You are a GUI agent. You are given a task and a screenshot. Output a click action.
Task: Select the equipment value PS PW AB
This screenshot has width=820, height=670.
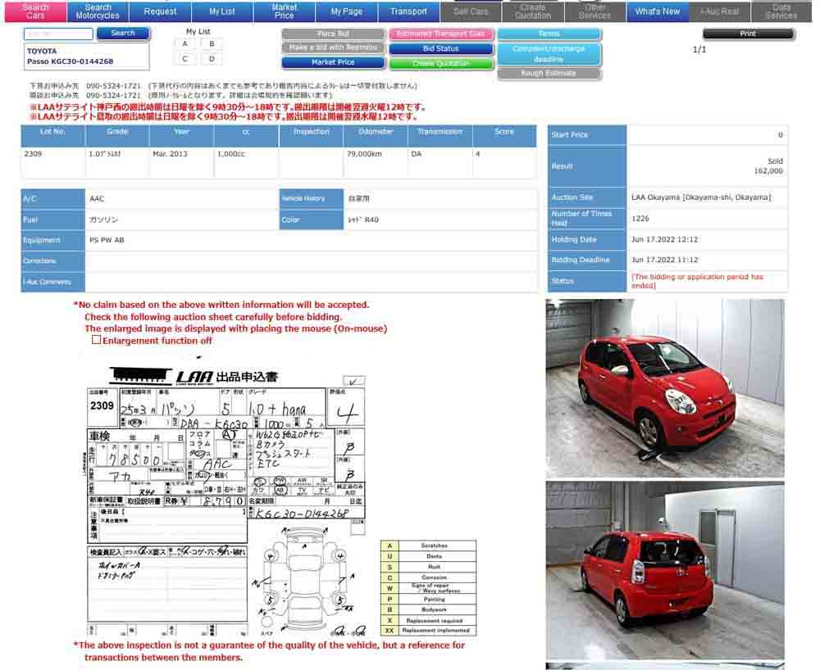(107, 240)
